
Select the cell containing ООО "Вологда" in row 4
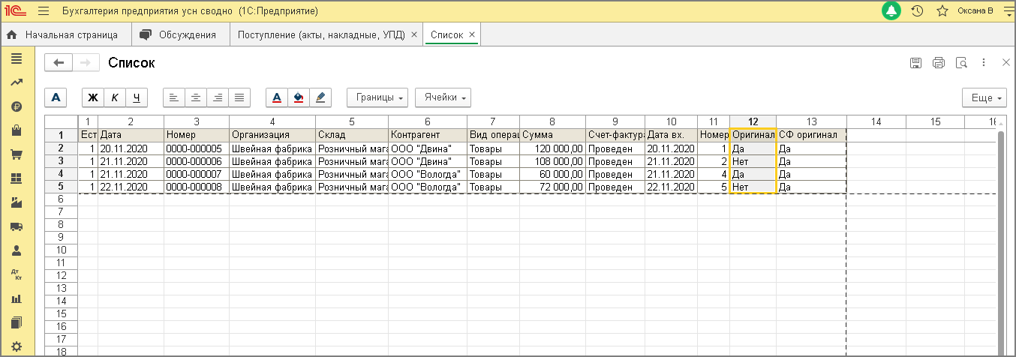(x=427, y=174)
